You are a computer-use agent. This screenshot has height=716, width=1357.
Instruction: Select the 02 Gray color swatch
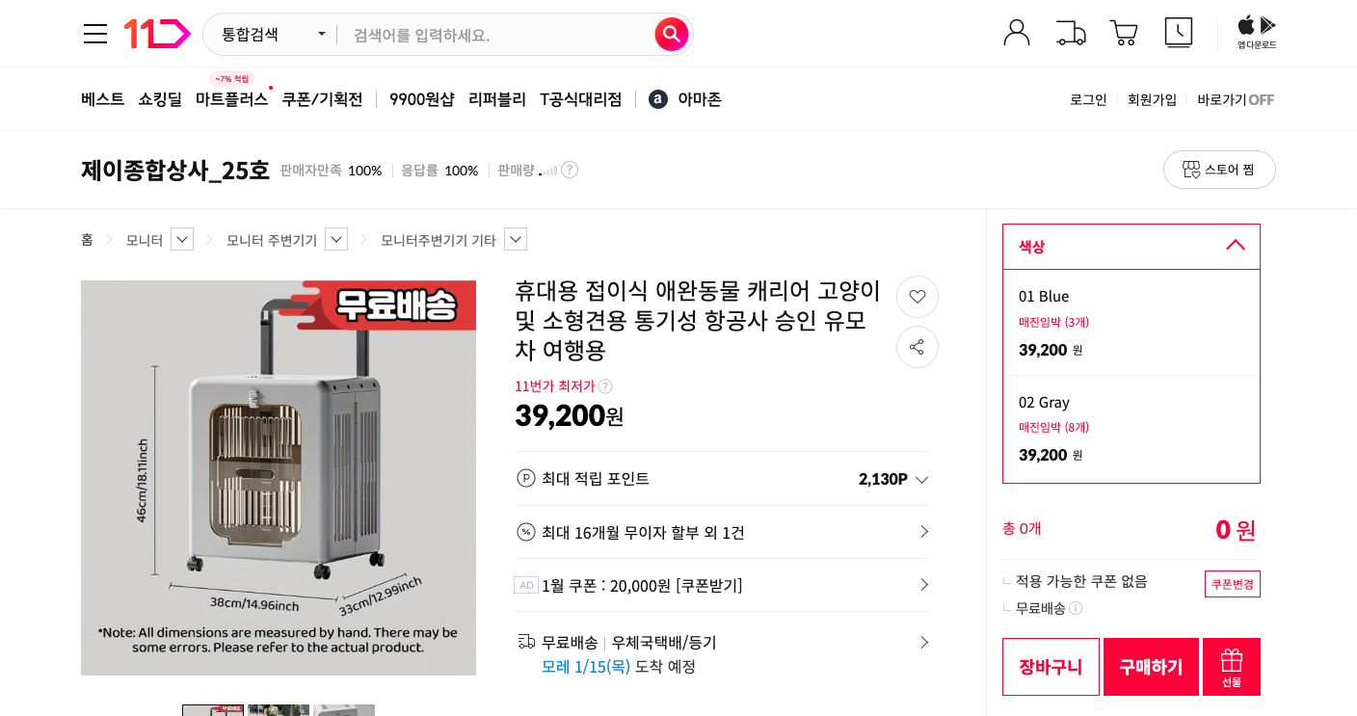pos(1131,428)
